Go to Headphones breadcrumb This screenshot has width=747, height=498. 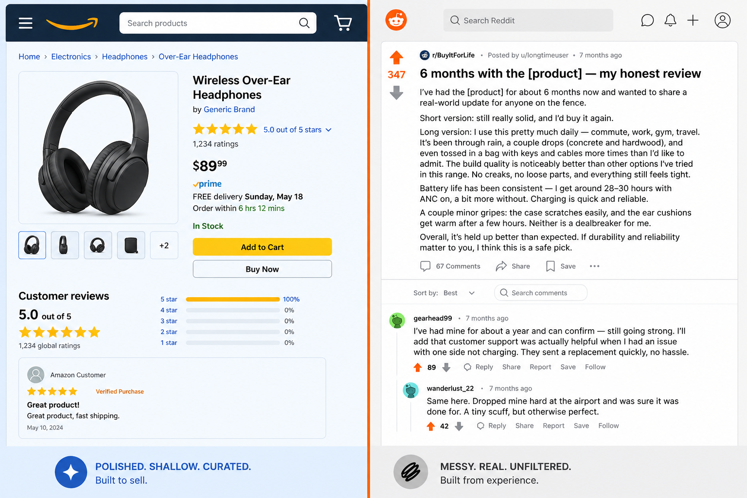click(x=124, y=56)
